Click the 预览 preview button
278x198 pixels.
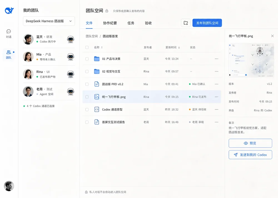click(x=250, y=143)
